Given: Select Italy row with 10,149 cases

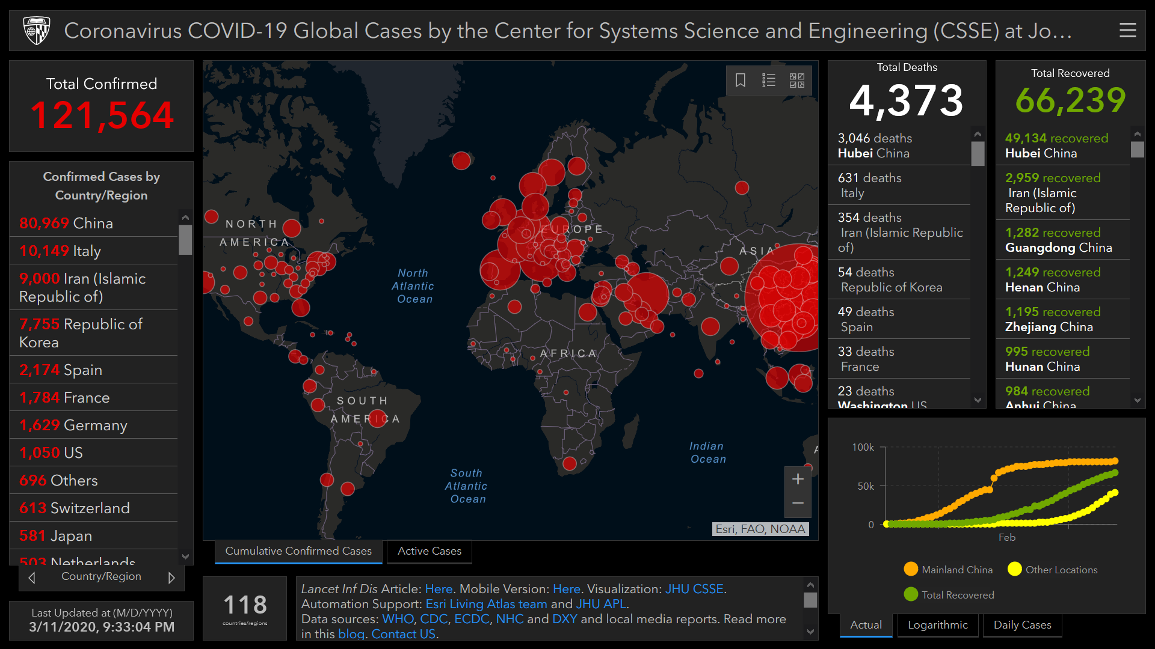Looking at the screenshot, I should (94, 251).
